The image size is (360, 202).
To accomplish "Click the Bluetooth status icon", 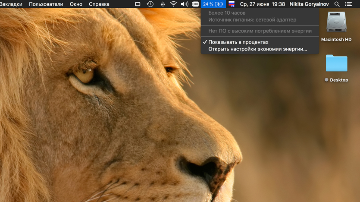I will pyautogui.click(x=163, y=4).
